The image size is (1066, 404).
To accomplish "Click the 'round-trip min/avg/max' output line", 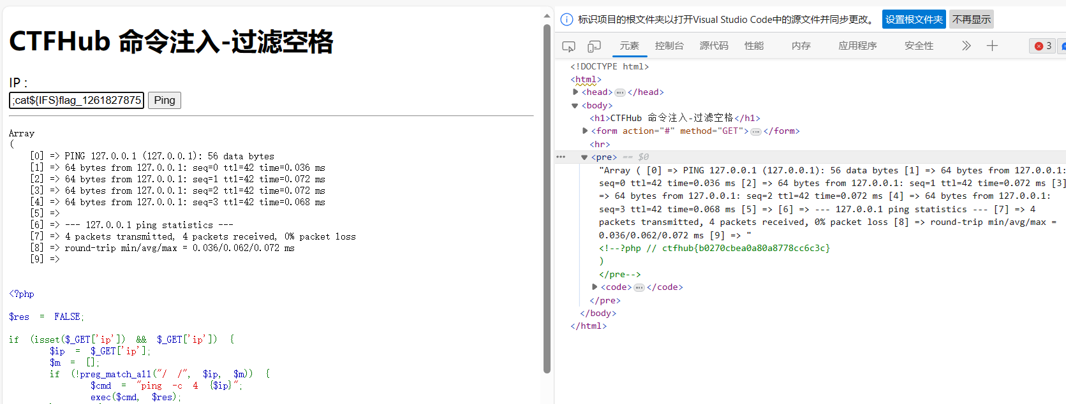I will point(162,248).
